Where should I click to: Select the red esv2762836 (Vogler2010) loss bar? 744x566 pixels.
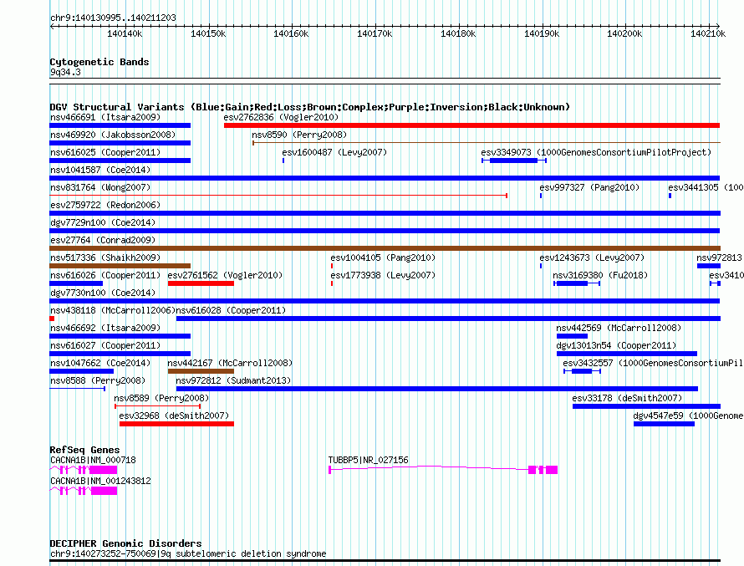pos(471,125)
